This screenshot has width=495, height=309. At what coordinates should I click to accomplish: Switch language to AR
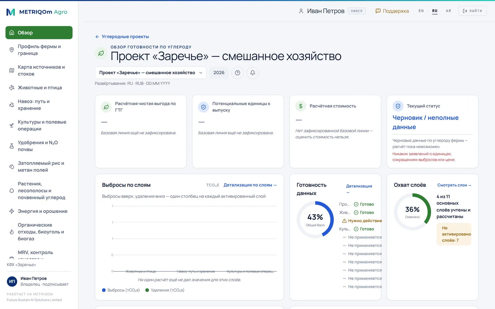[448, 11]
